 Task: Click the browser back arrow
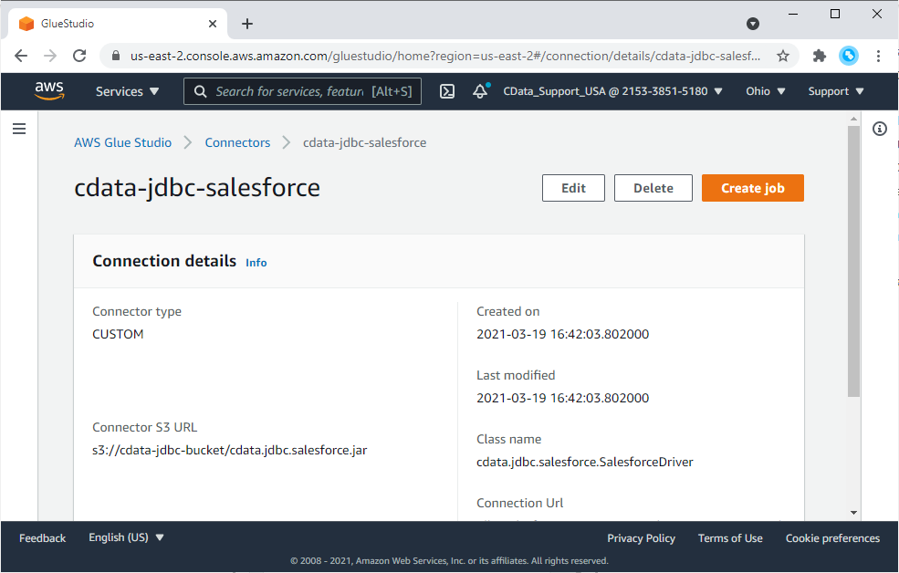[x=21, y=56]
